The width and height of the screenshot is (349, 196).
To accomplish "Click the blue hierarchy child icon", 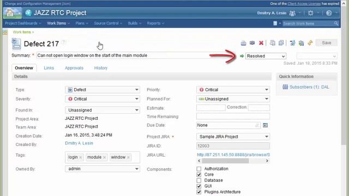I will [292, 43].
